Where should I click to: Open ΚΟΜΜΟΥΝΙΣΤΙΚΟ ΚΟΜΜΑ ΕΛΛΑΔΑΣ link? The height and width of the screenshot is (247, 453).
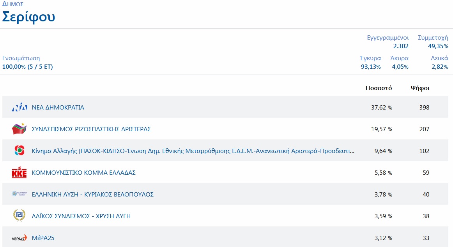click(x=83, y=172)
